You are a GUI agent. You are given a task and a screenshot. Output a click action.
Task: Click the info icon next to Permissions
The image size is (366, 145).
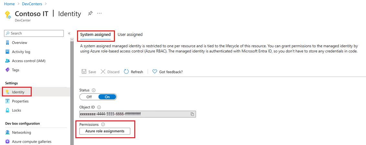click(x=103, y=124)
